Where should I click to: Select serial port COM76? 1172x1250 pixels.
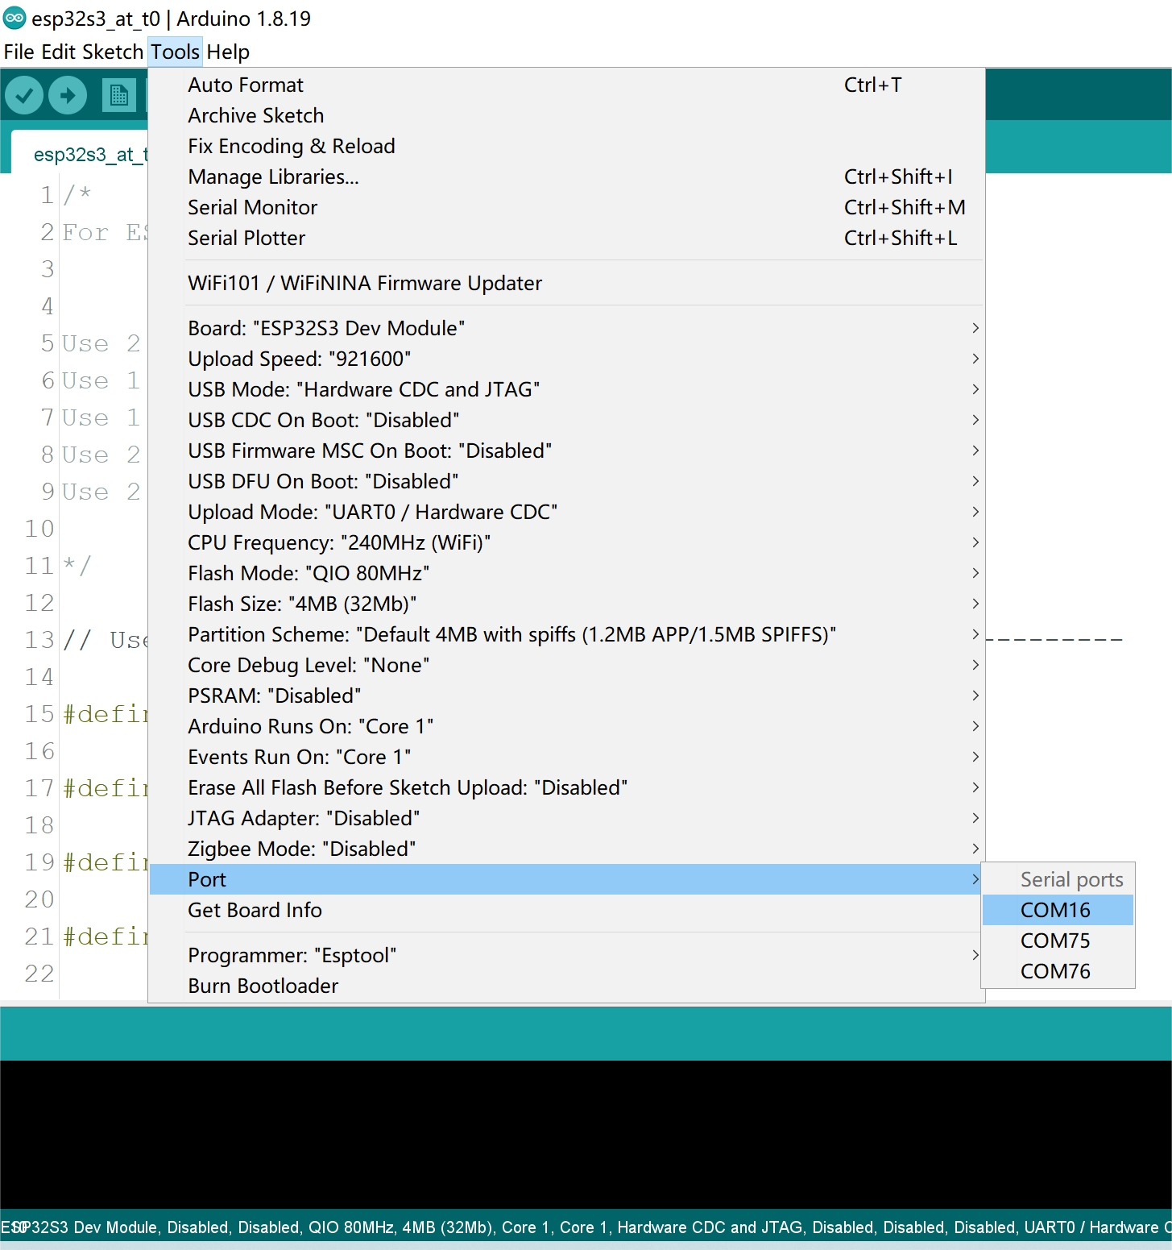coord(1058,971)
